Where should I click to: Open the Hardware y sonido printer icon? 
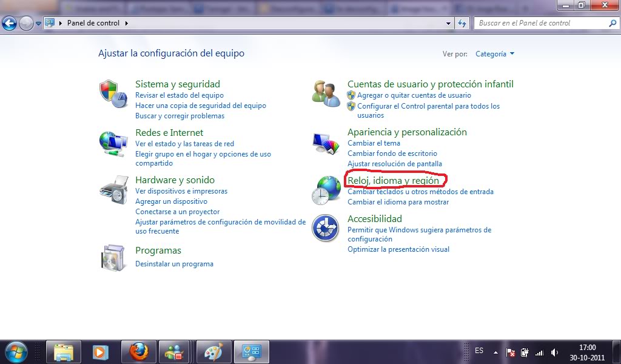pos(114,190)
